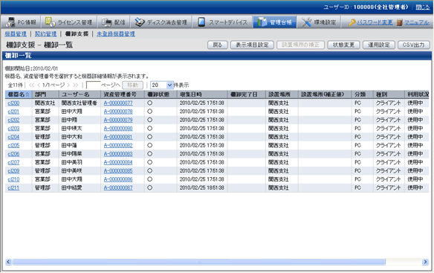Click the horizontal scrollbar right arrow
The width and height of the screenshot is (434, 273).
click(x=425, y=262)
